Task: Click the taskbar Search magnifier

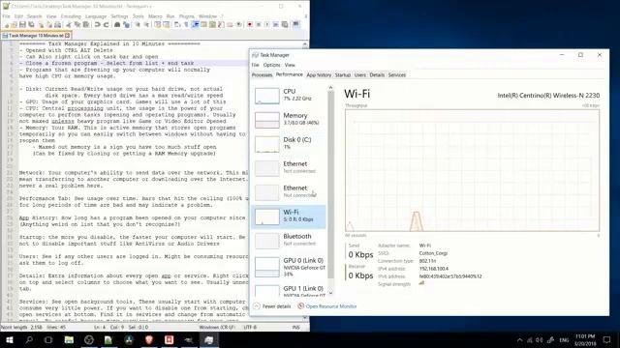Action: click(29, 339)
